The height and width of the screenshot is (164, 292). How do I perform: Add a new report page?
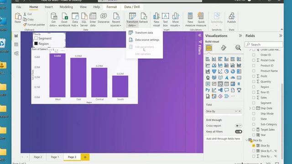tap(85, 157)
